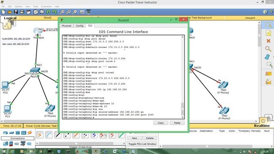This screenshot has width=274, height=154.
Task: Choose the Add Complex PDU envelope tool
Action: coord(268,82)
